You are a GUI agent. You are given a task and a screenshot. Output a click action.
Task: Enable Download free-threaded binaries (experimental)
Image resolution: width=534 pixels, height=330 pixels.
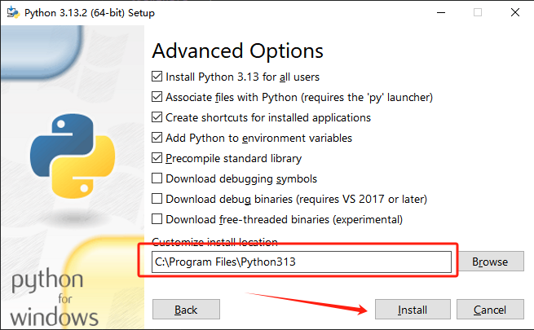157,219
